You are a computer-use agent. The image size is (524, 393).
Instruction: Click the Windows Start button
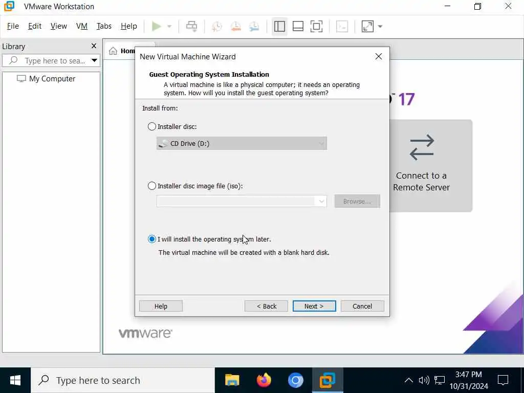tap(15, 380)
